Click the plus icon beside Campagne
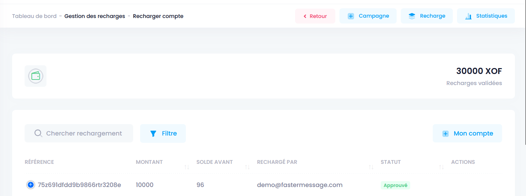This screenshot has width=526, height=196. tap(351, 16)
